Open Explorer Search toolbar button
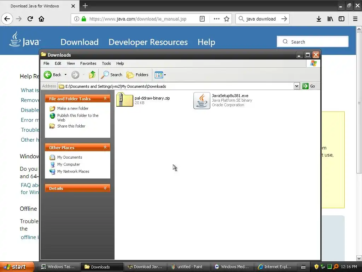The image size is (362, 272). 112,75
